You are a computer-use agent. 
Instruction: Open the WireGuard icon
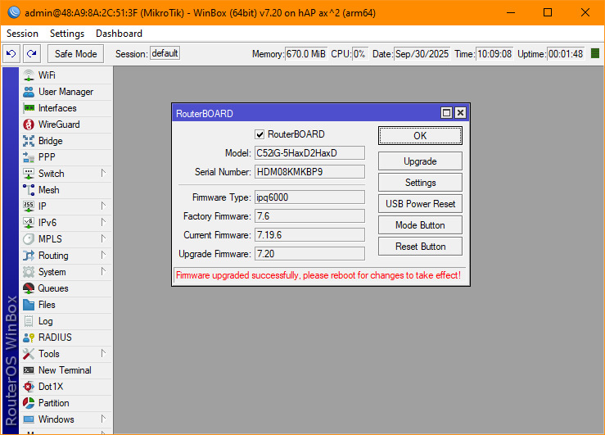pyautogui.click(x=29, y=125)
